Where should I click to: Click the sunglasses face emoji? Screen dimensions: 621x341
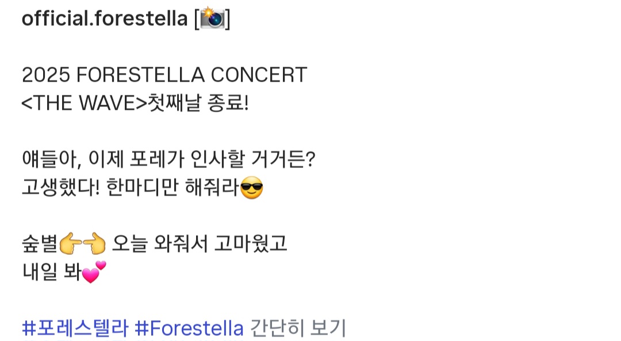click(x=251, y=187)
